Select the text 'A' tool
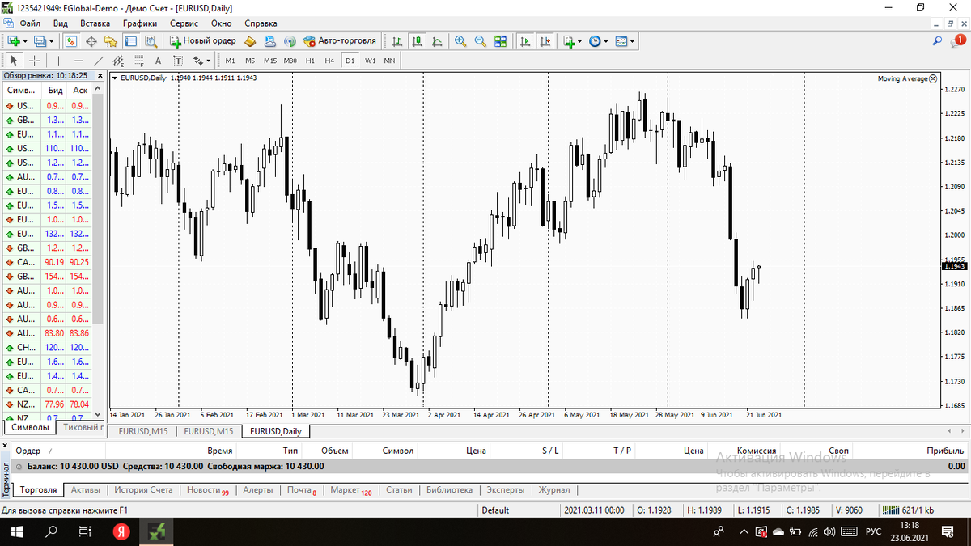Viewport: 971px width, 546px height. pyautogui.click(x=158, y=61)
